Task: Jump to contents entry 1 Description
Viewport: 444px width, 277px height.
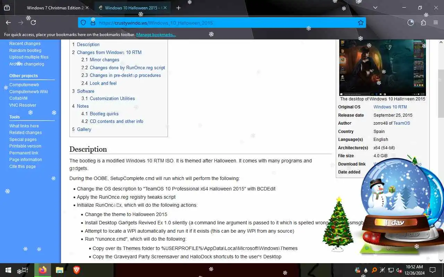Action: [x=86, y=45]
